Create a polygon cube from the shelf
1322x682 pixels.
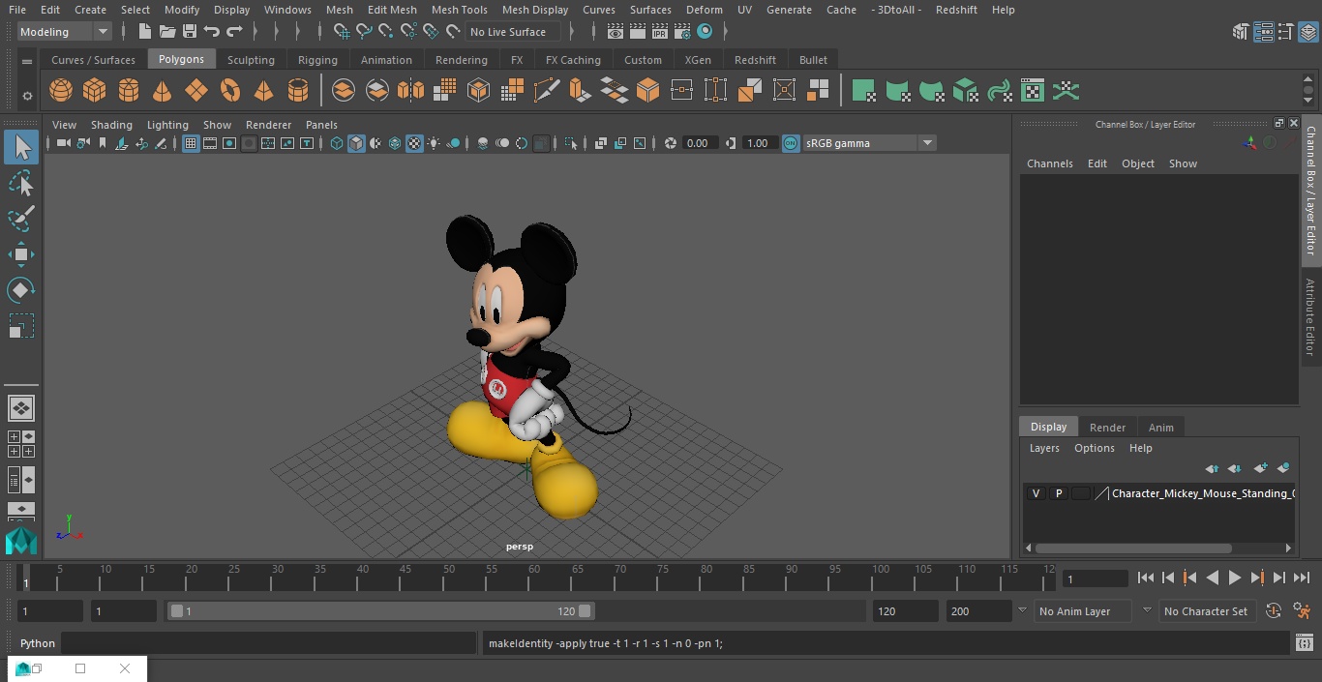95,91
